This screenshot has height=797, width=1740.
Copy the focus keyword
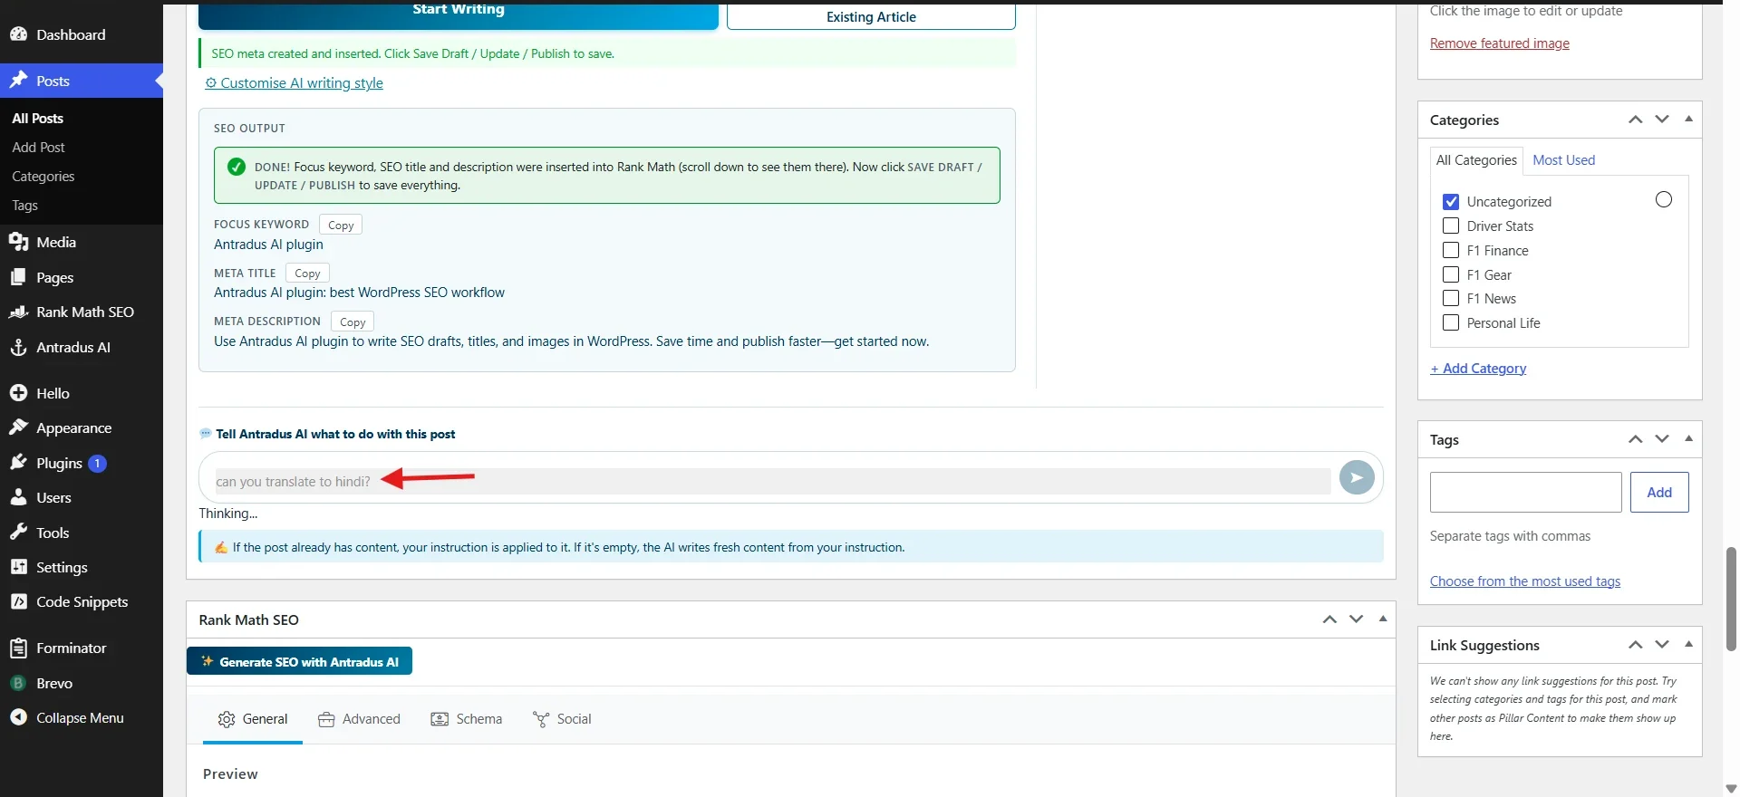[x=341, y=225]
